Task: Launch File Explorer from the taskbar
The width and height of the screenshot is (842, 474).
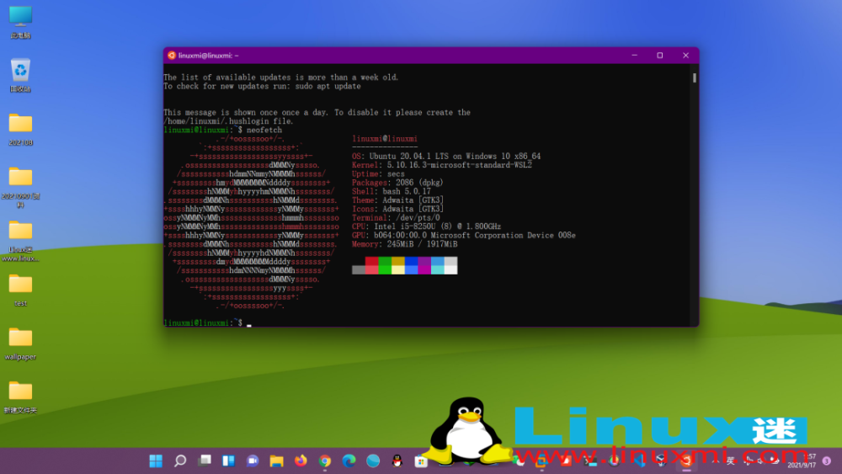Action: coord(276,461)
